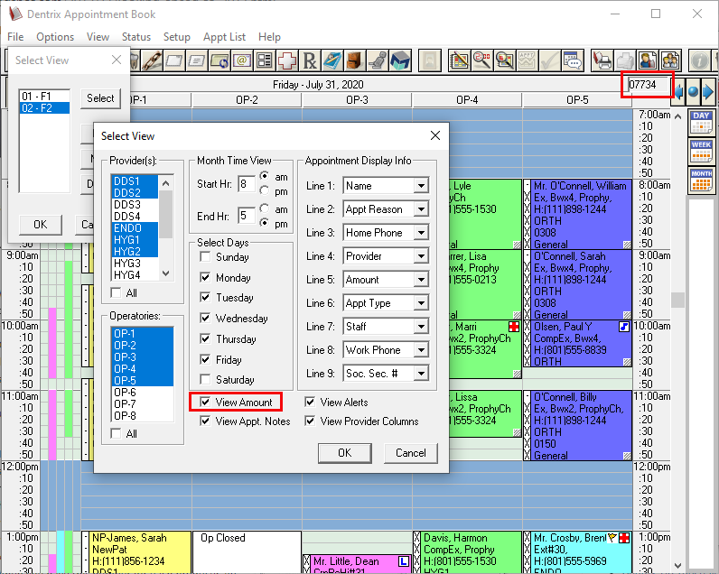Viewport: 719px width, 574px height.
Task: Click the dental chair toolbar icon
Action: (x=377, y=60)
